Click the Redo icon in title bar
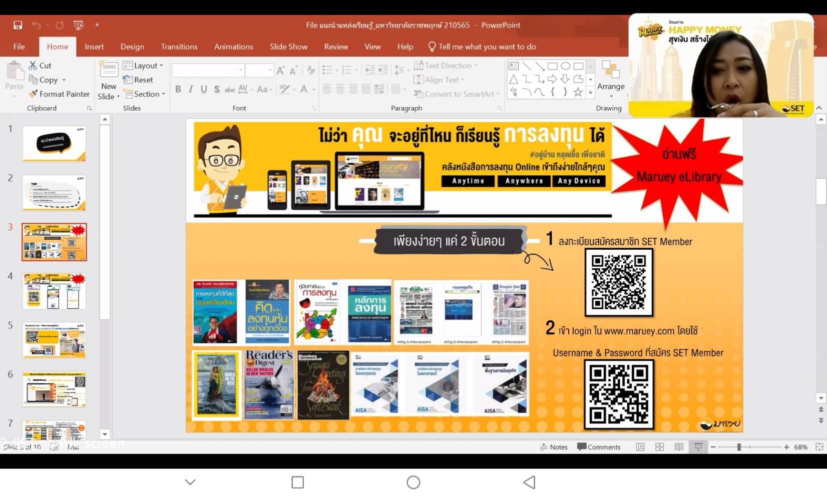827x496 pixels. coord(60,25)
